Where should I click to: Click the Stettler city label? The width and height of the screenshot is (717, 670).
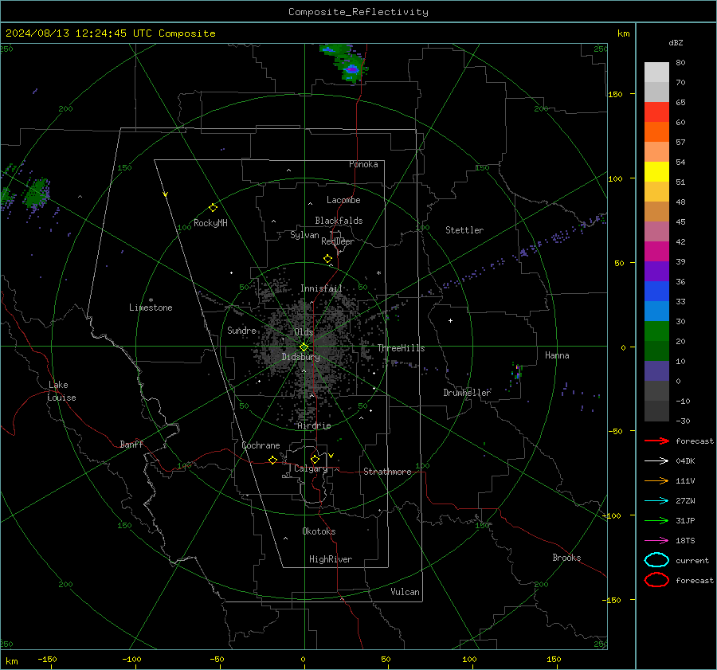(464, 230)
